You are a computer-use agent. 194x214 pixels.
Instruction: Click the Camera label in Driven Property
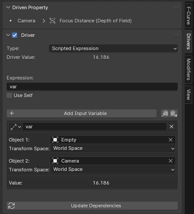26,21
